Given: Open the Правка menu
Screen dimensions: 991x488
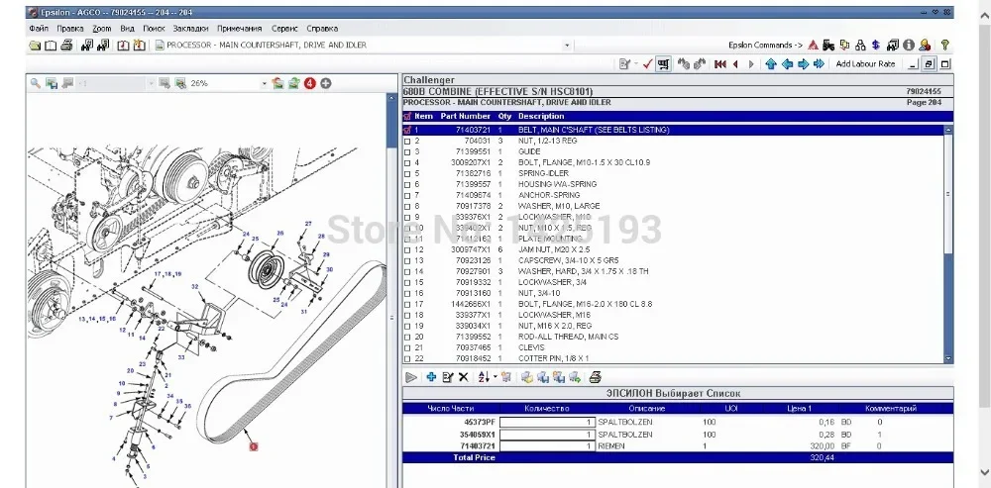Looking at the screenshot, I should pyautogui.click(x=70, y=29).
